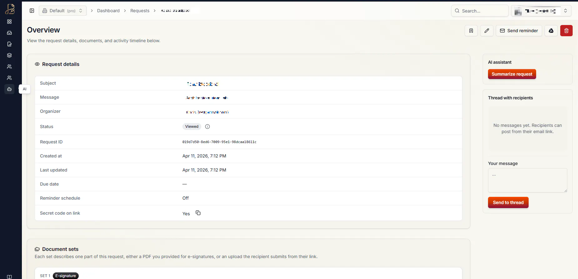578x279 pixels.
Task: Open the second users icon below it
Action: click(x=9, y=78)
